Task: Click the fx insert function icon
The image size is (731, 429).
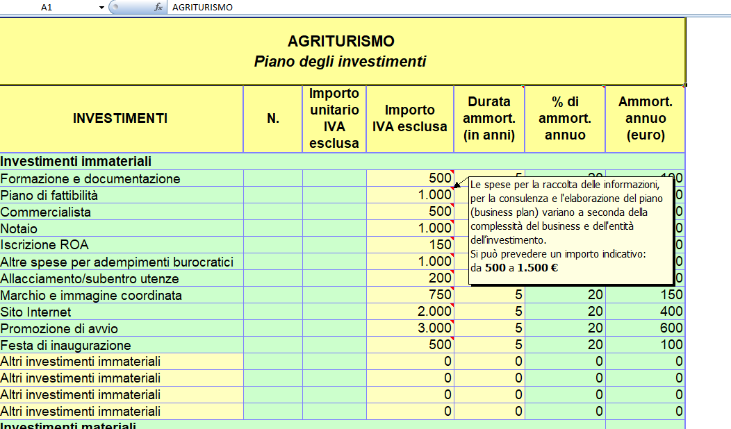Action: click(x=158, y=7)
